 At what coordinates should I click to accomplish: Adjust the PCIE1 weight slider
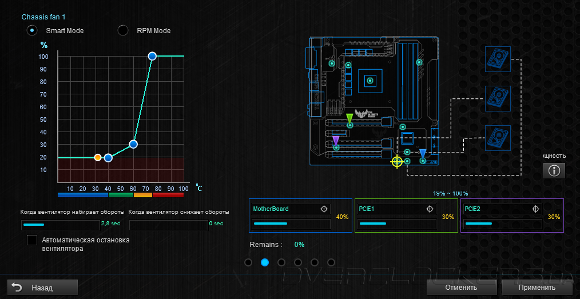point(396,224)
